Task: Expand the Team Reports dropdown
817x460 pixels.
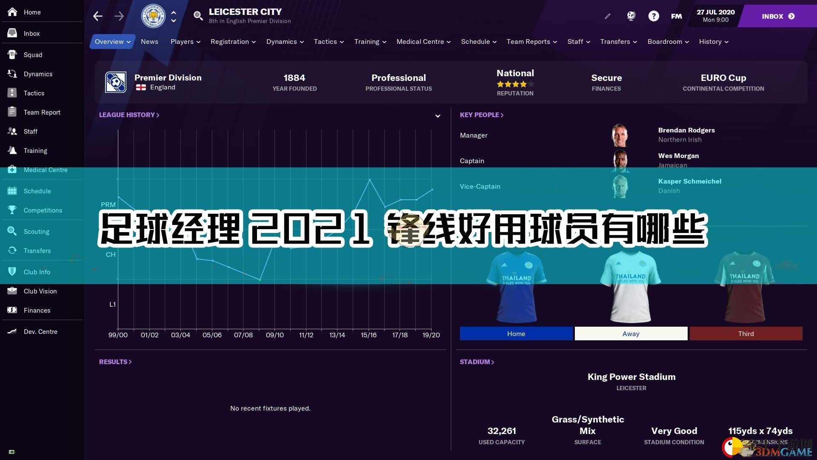Action: click(532, 42)
